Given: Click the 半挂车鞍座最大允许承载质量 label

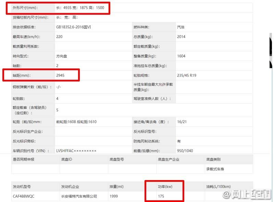Looking at the screenshot, I should tap(153, 87).
